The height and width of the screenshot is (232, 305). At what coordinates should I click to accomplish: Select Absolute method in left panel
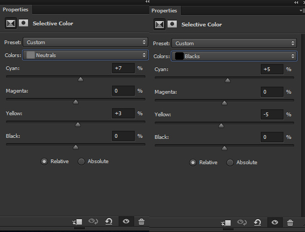tap(93, 161)
